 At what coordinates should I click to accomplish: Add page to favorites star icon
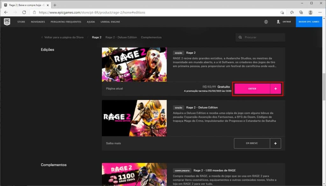pyautogui.click(x=282, y=12)
